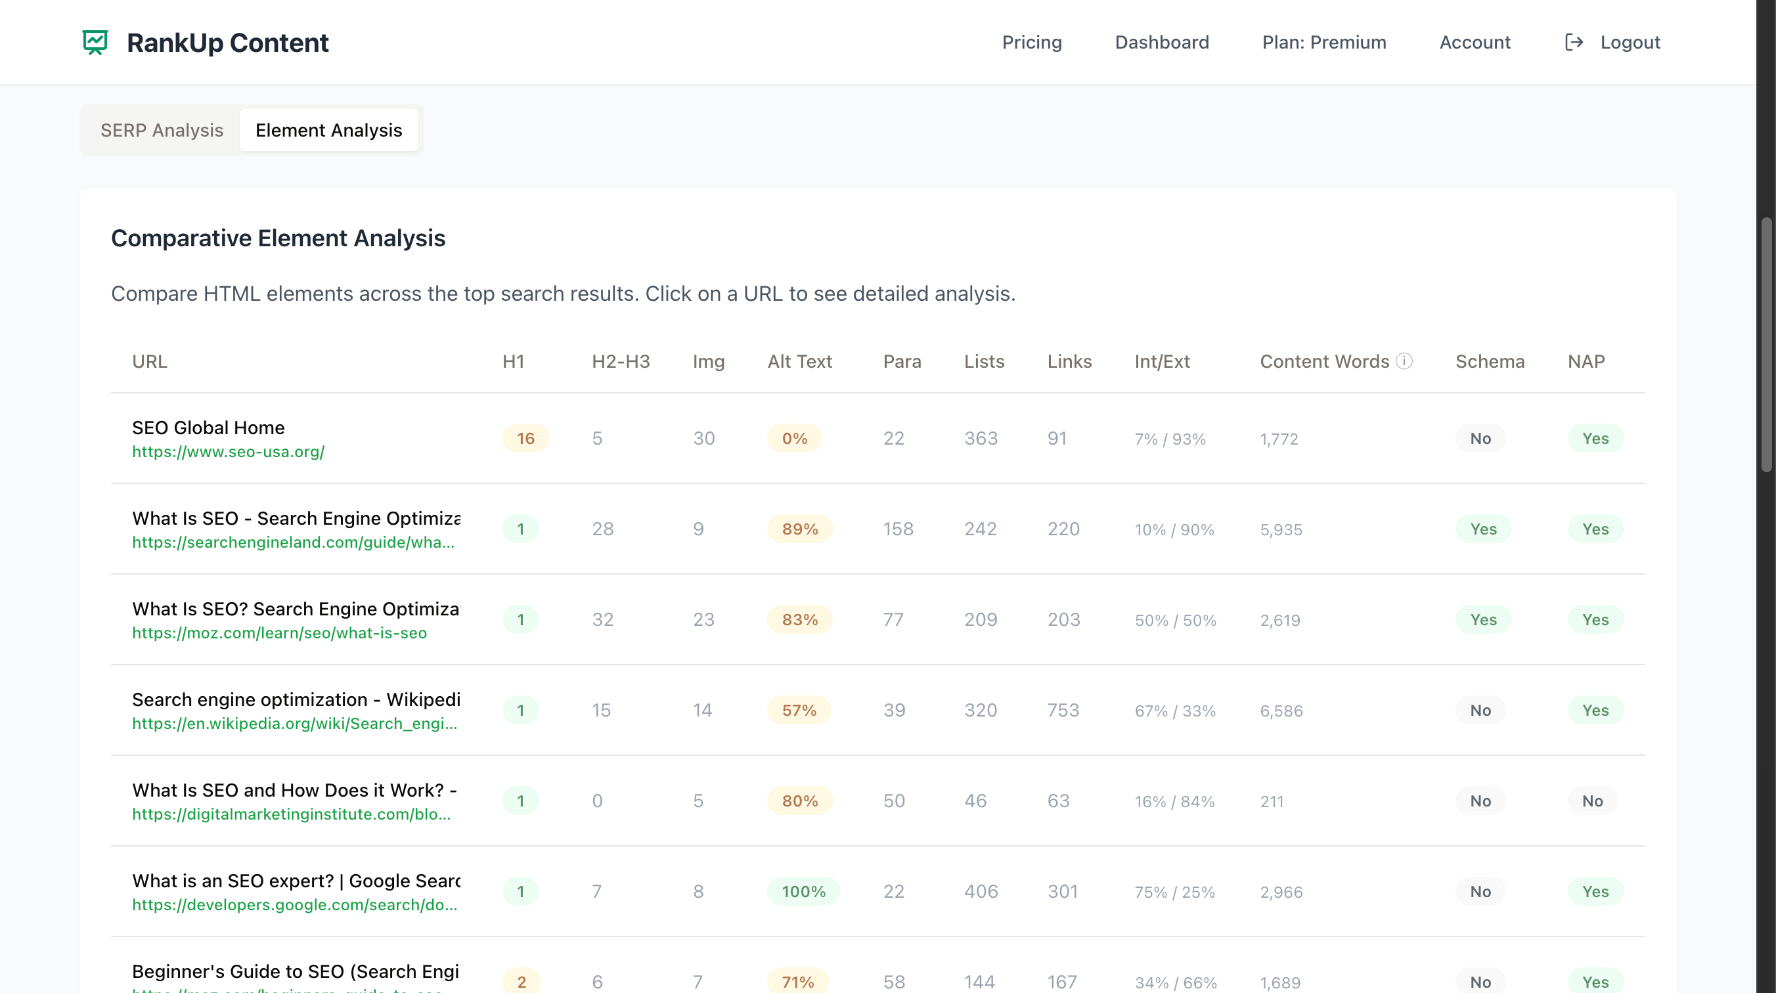
Task: Click the Schema No badge for SEO Global Home
Action: [1480, 438]
